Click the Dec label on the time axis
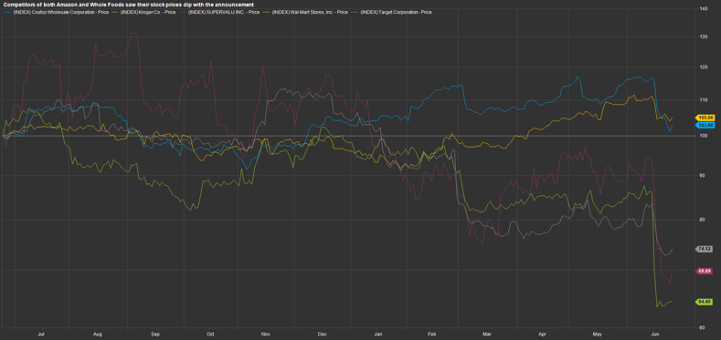The image size is (721, 340). coord(323,334)
